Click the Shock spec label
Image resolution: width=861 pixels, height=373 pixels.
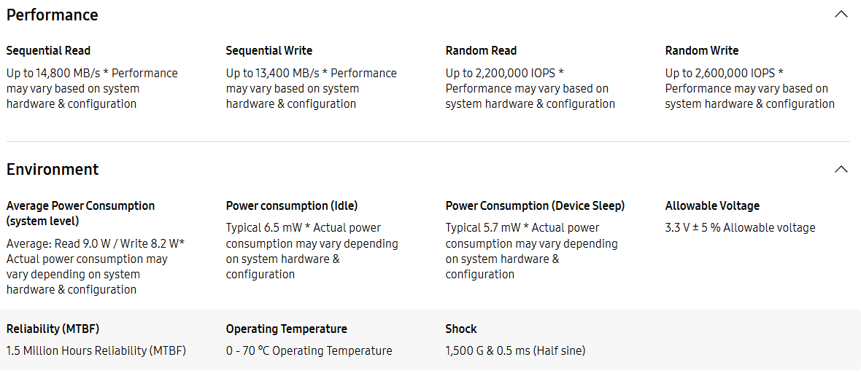(x=461, y=329)
